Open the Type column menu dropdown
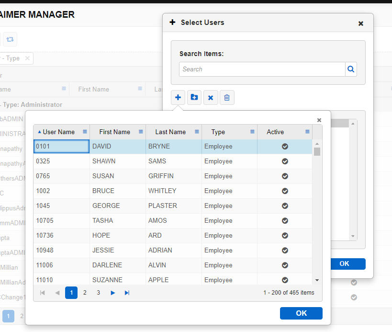This screenshot has width=392, height=332. (252, 132)
